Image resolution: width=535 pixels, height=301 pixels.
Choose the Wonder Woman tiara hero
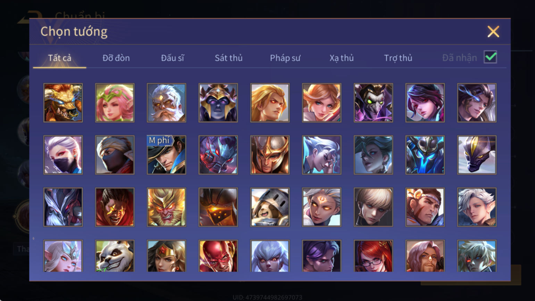click(166, 256)
